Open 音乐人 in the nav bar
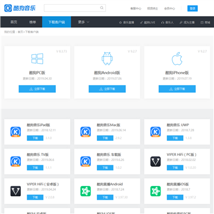The width and height of the screenshot is (214, 214). (168, 23)
